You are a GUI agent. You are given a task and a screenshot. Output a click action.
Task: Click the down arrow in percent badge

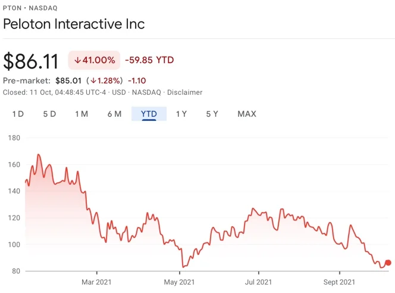(77, 60)
